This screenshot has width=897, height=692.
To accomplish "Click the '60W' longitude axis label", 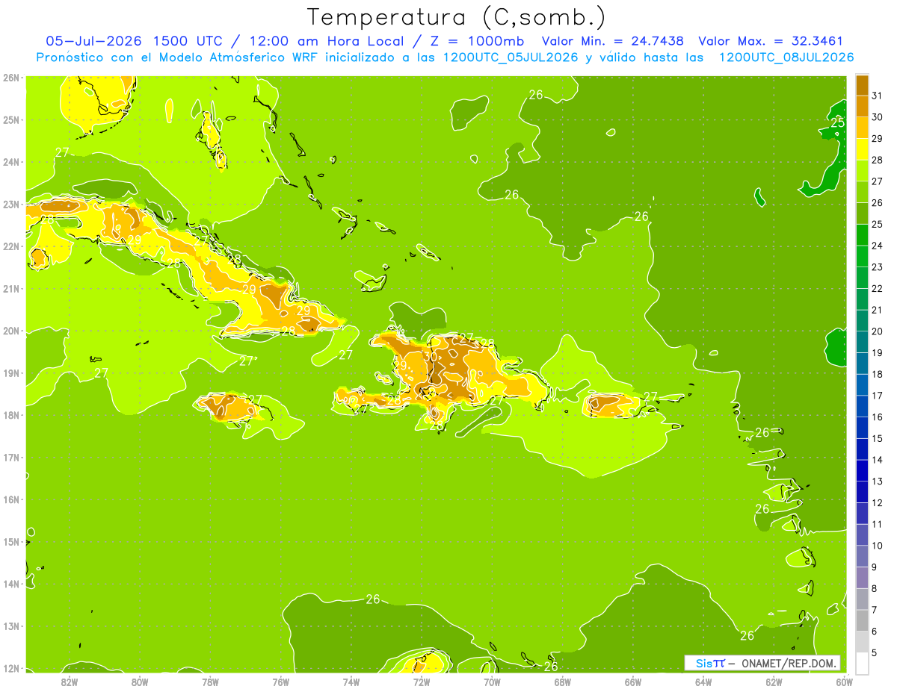I will tap(844, 682).
